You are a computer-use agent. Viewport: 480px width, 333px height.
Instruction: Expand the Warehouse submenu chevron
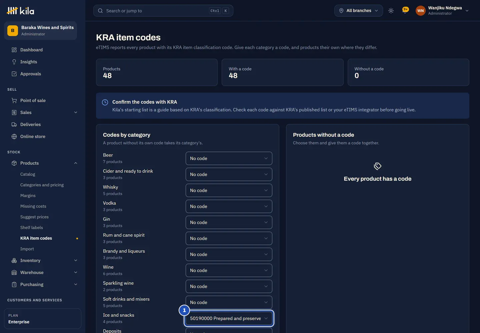(76, 272)
